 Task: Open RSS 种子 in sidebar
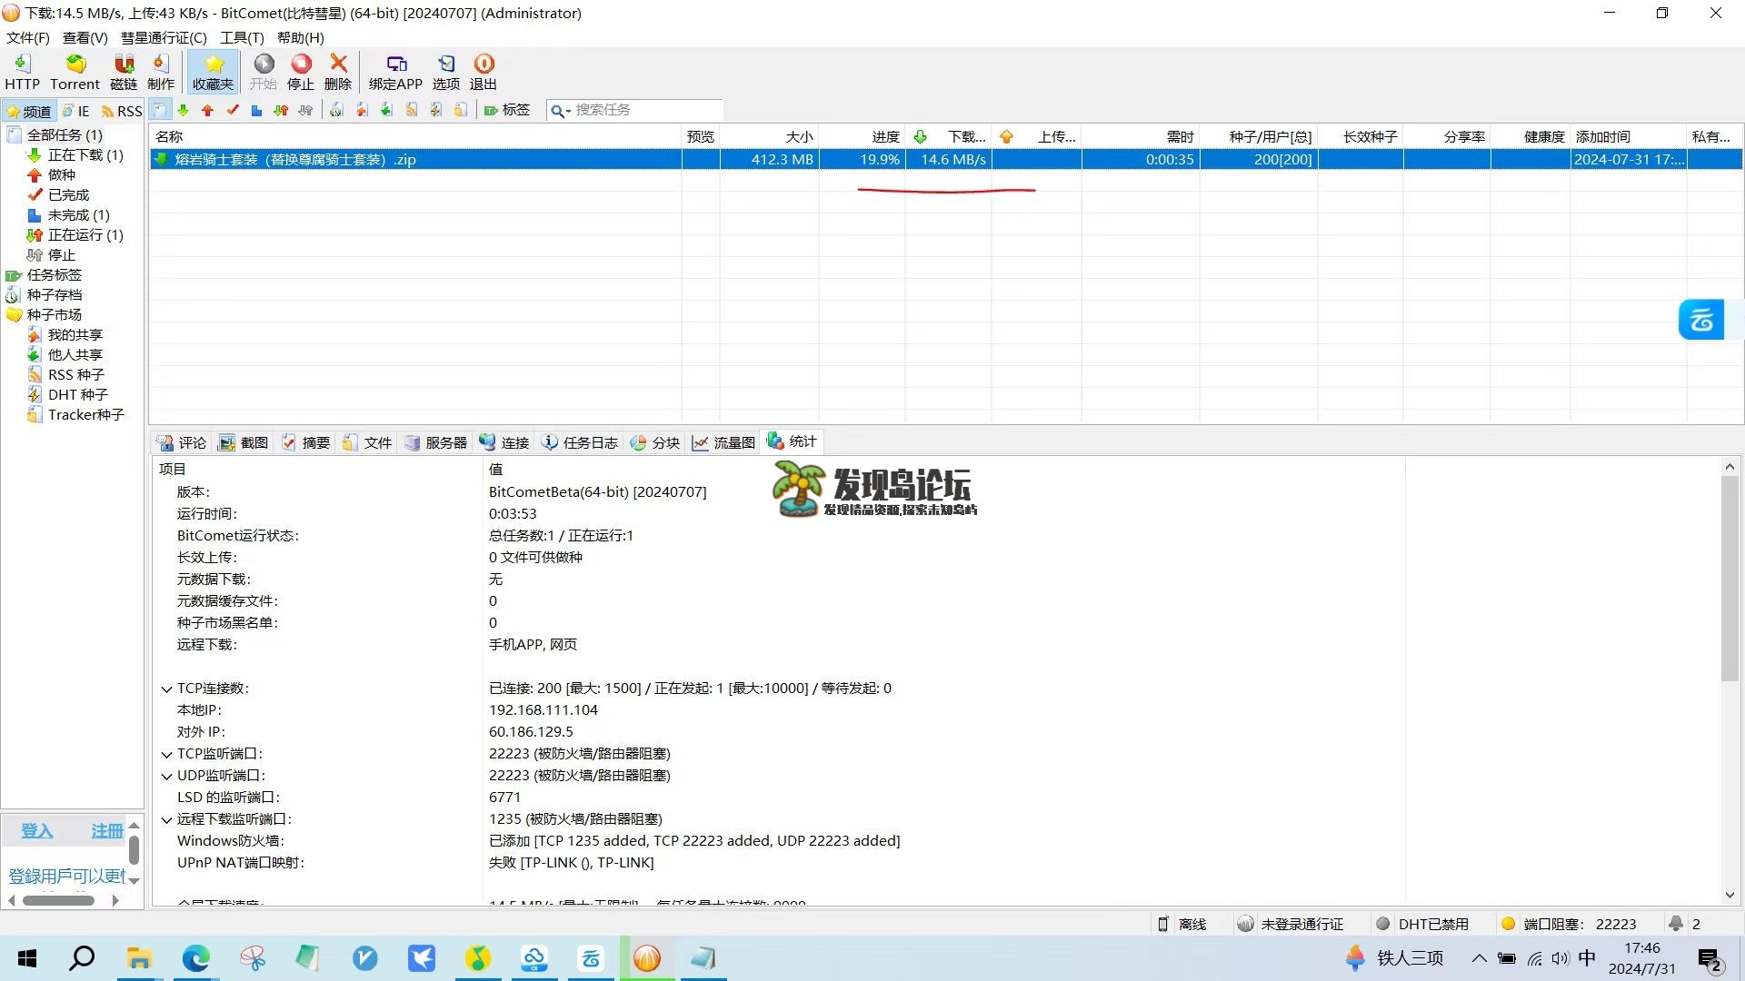pos(76,374)
